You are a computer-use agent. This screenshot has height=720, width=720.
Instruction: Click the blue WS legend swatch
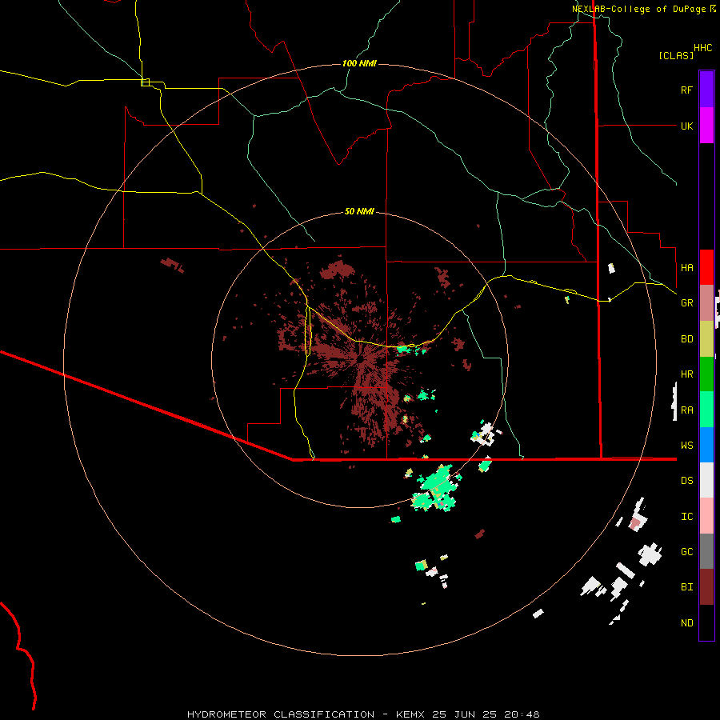(x=706, y=445)
